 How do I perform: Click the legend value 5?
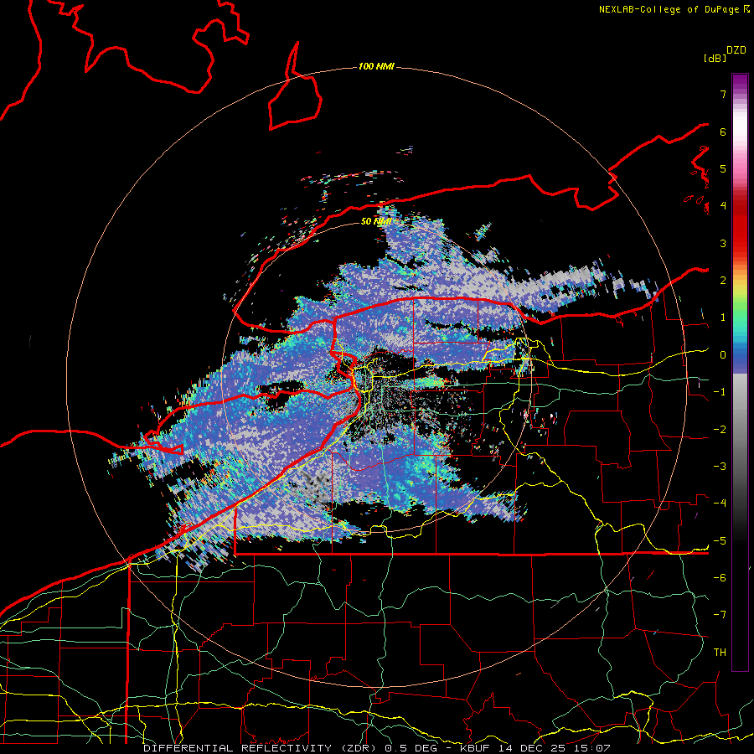(x=723, y=168)
